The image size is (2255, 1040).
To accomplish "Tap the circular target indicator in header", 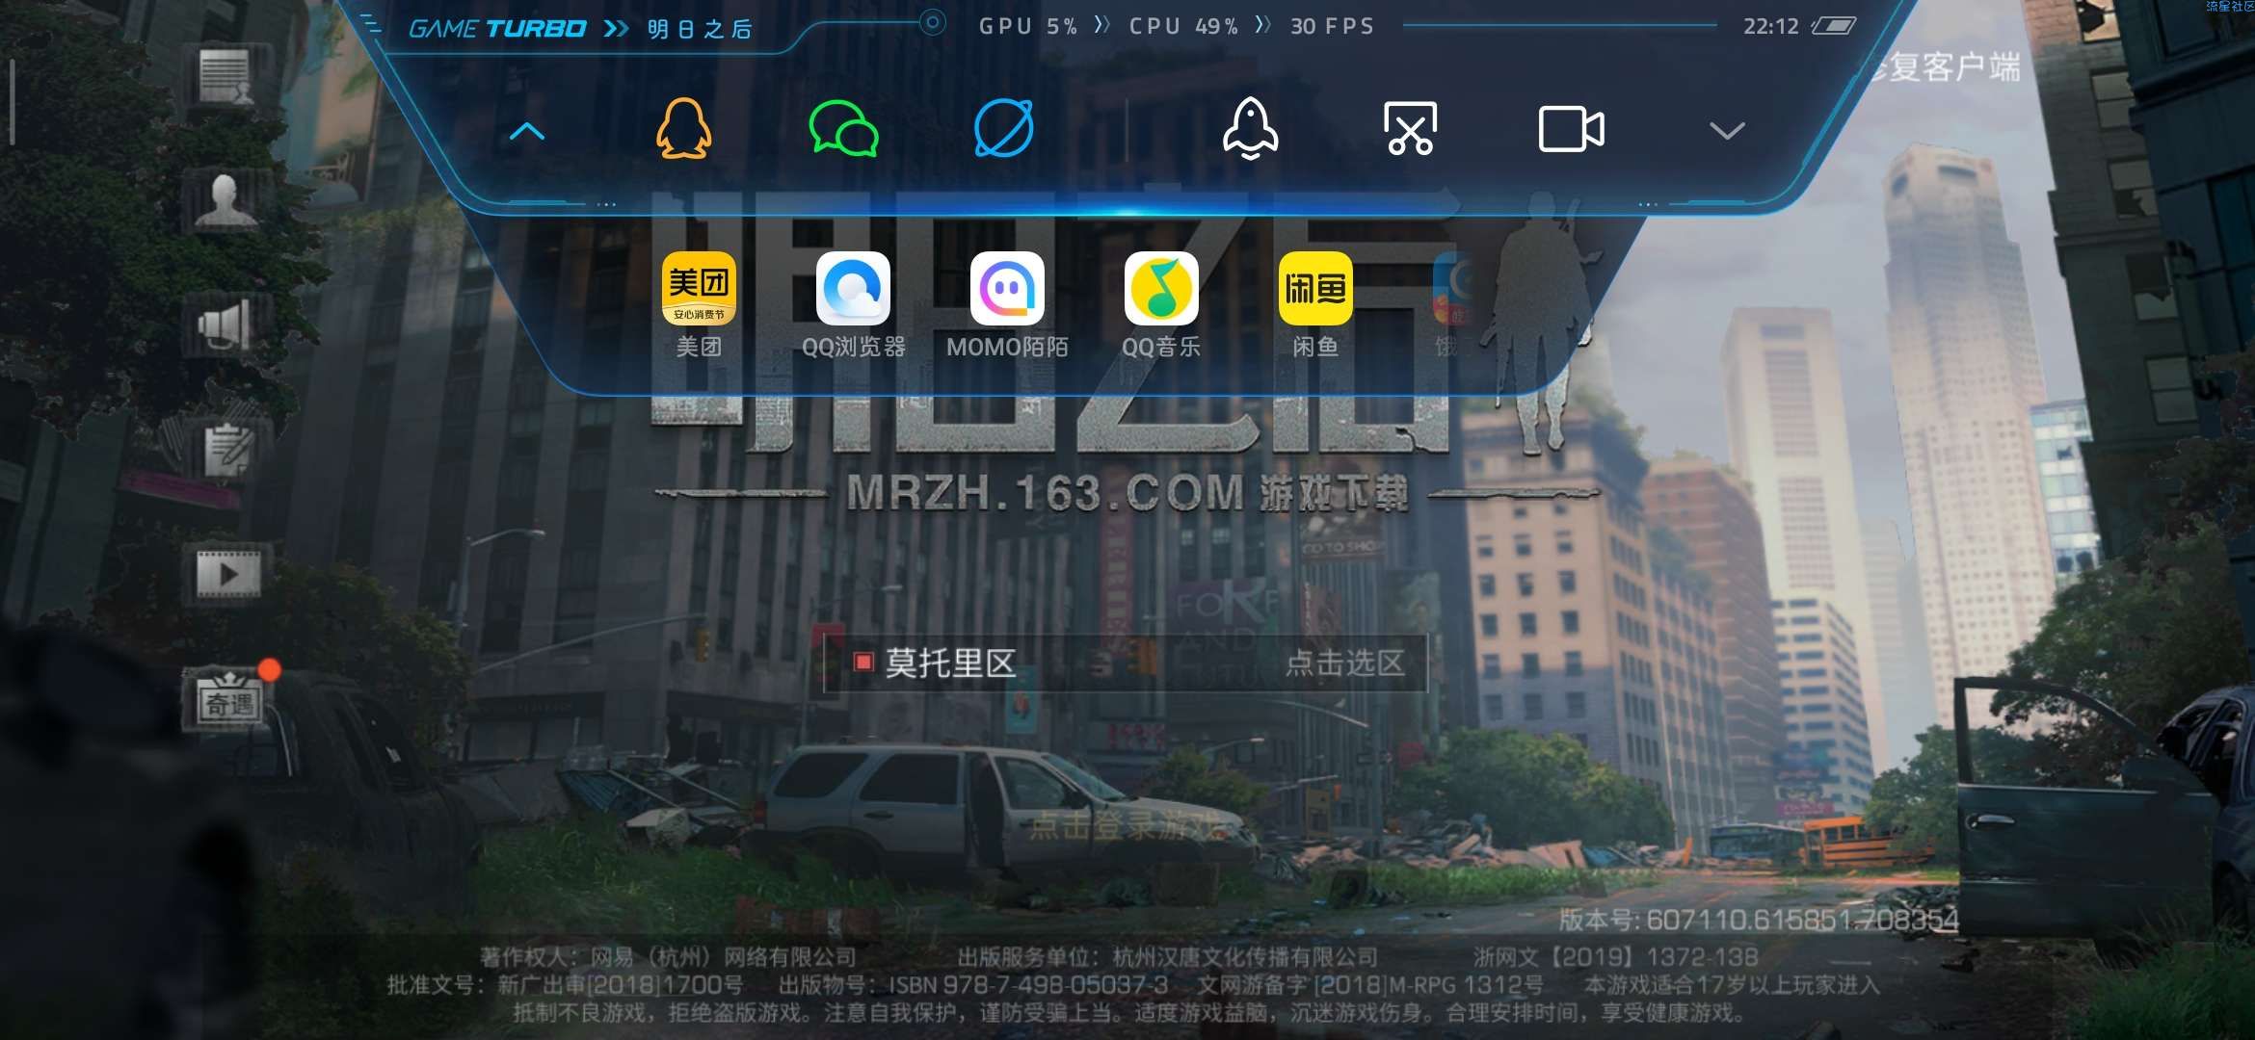I will [x=932, y=23].
